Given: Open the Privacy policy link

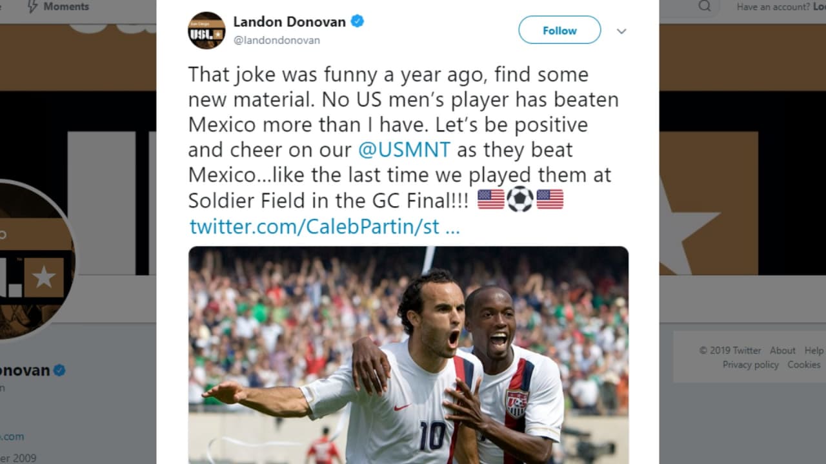Looking at the screenshot, I should (x=750, y=365).
